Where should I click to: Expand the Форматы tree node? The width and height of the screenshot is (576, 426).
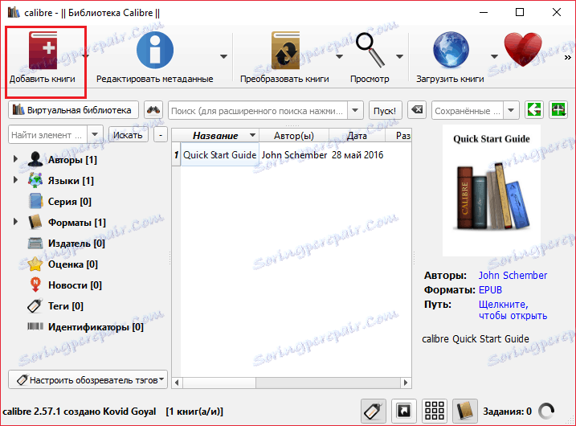tap(15, 222)
